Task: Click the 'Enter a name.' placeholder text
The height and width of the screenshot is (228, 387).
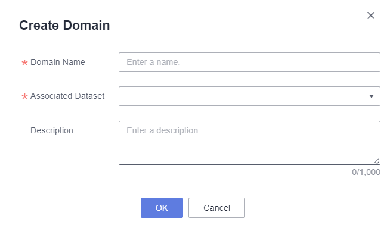Action: [153, 62]
